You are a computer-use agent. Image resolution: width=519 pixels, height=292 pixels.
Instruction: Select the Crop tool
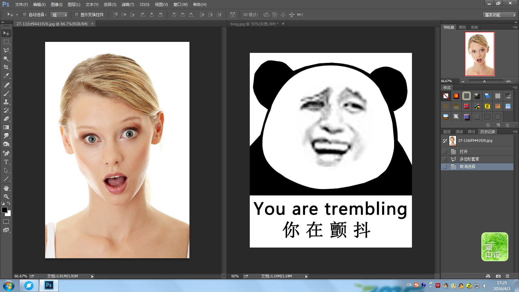(x=6, y=67)
